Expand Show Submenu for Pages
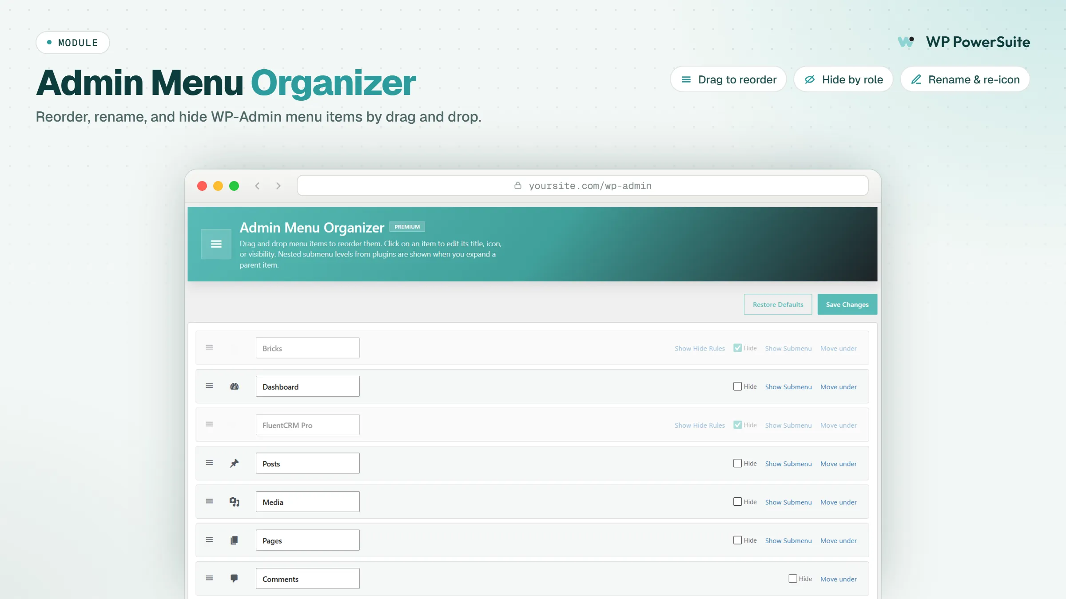The width and height of the screenshot is (1066, 599). pyautogui.click(x=788, y=541)
